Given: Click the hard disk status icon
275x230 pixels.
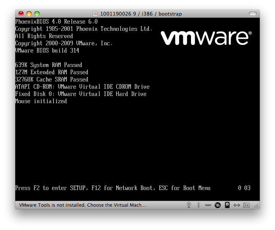Looking at the screenshot, I should (x=227, y=205).
